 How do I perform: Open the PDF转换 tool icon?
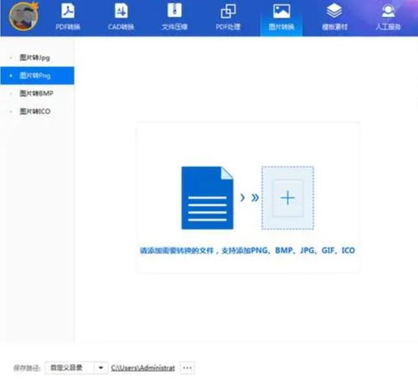(x=68, y=11)
